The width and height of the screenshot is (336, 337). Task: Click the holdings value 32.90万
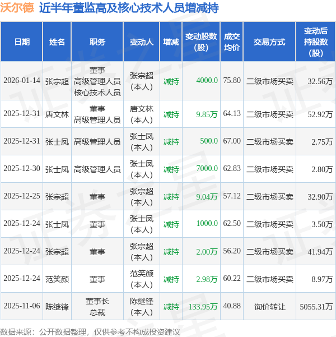click(x=320, y=197)
